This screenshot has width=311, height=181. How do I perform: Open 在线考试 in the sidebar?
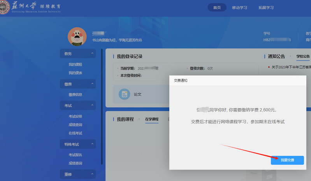click(x=75, y=133)
